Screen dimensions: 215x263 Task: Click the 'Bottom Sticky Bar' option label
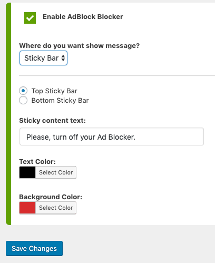pos(60,101)
